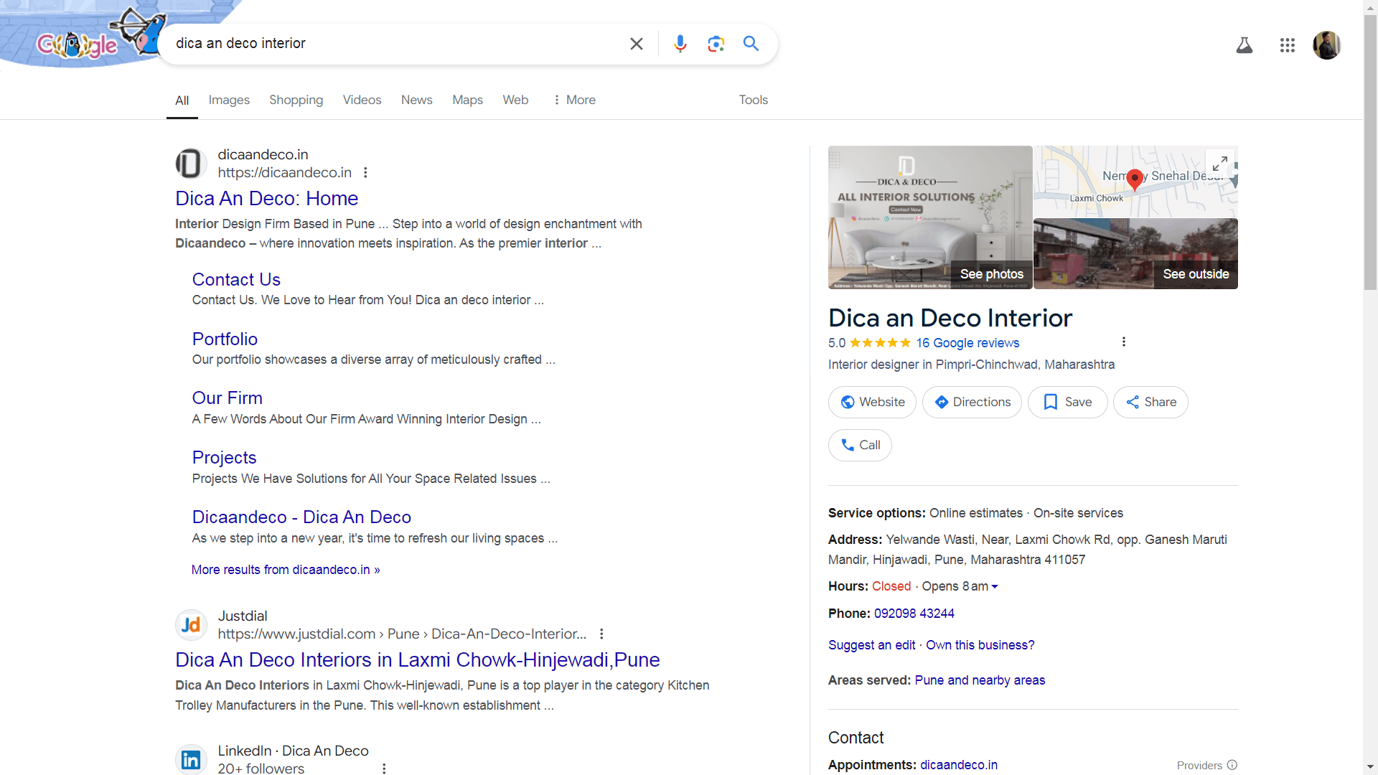This screenshot has width=1378, height=775.
Task: Show more results from dicaandeco.in
Action: pos(286,570)
